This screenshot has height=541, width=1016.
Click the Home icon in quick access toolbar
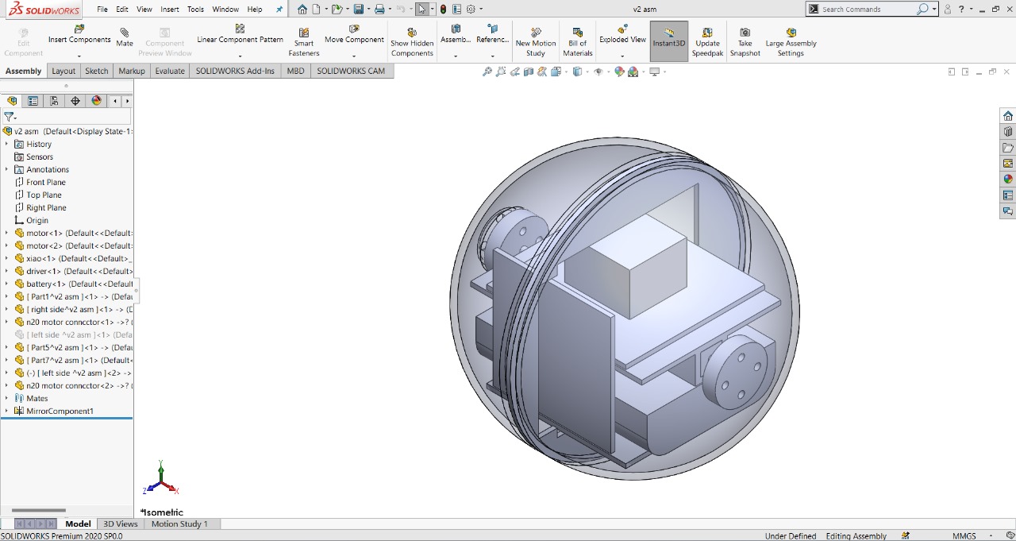302,10
